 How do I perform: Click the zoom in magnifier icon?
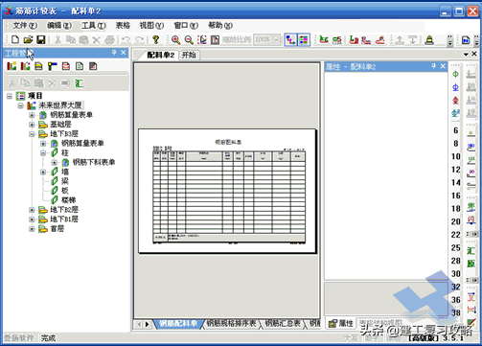pos(175,39)
